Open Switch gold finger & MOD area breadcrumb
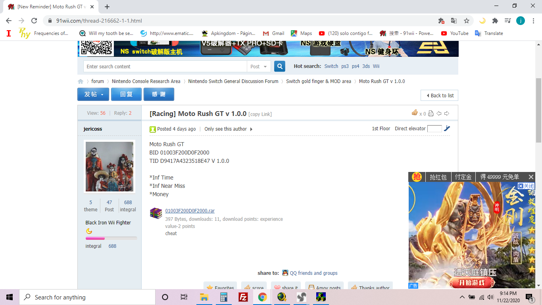The width and height of the screenshot is (542, 305). coord(319,81)
